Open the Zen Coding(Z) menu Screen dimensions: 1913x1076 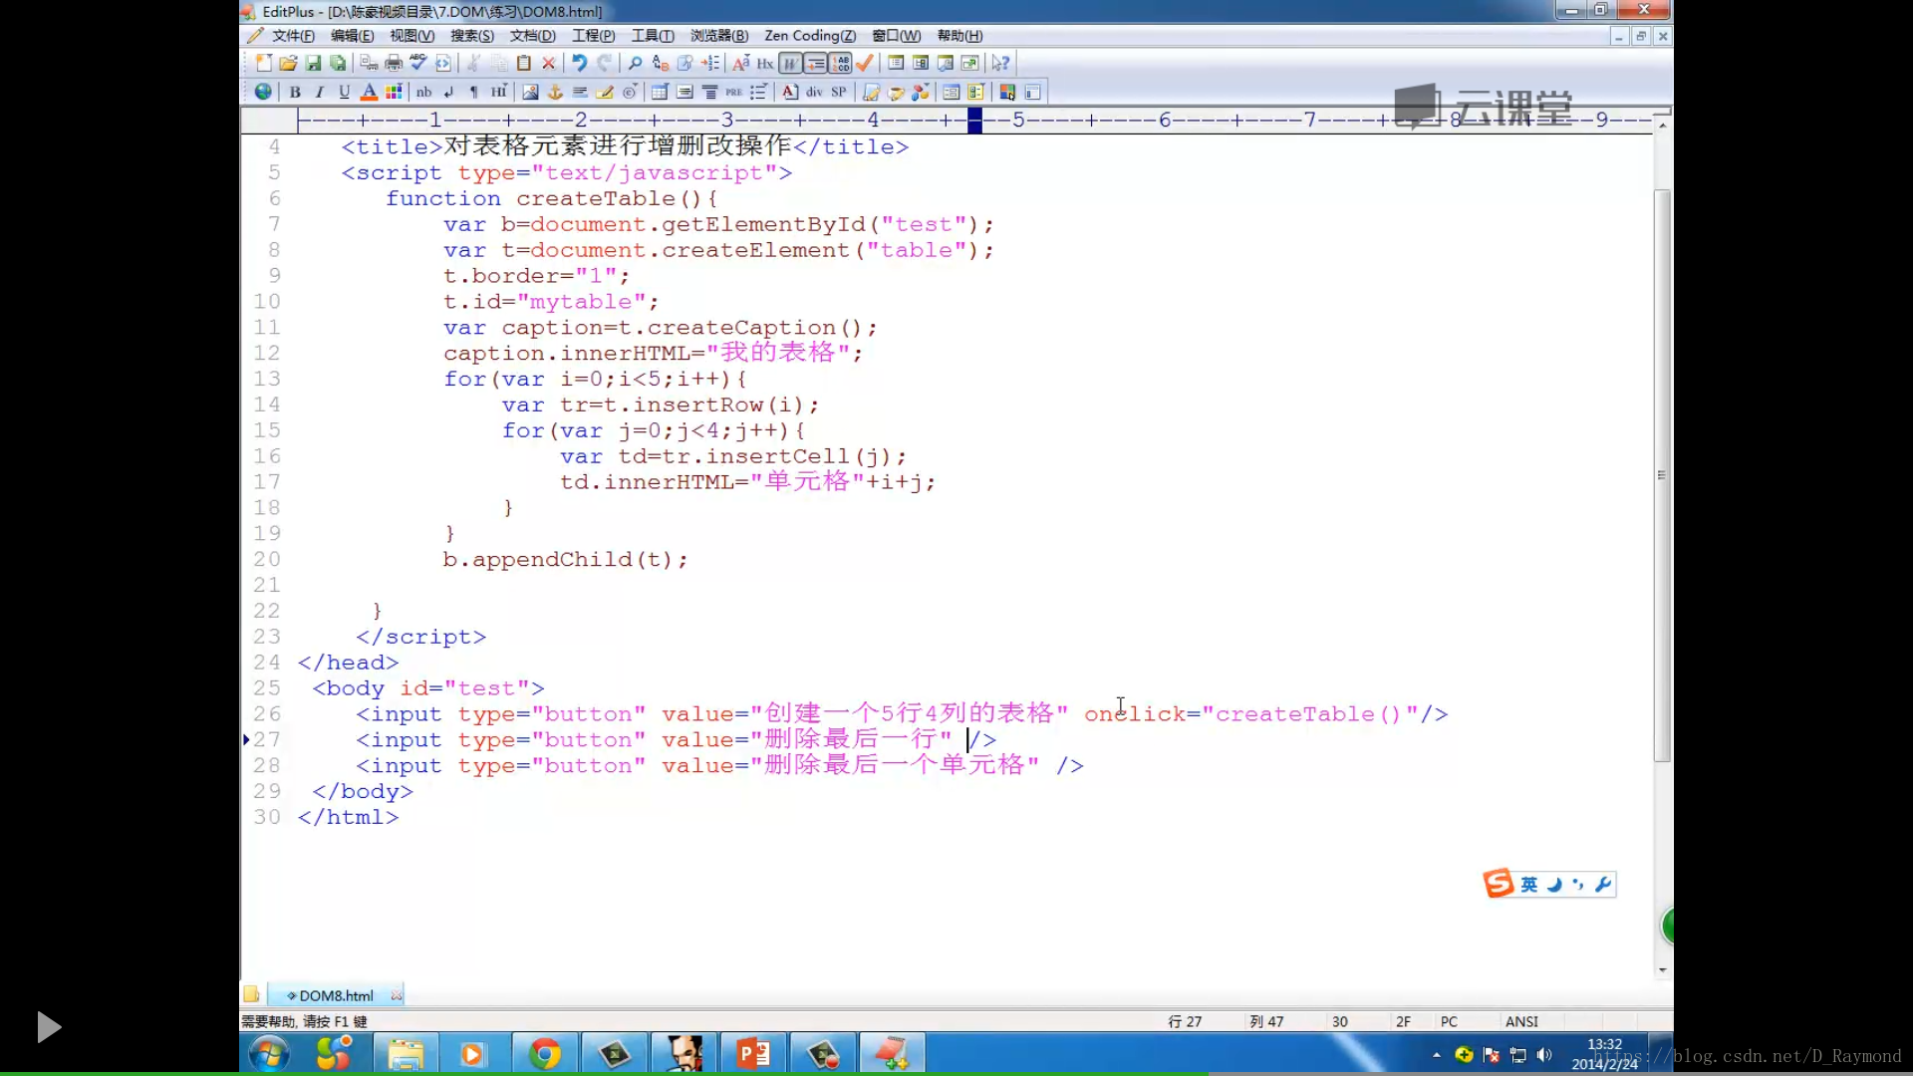pos(809,36)
